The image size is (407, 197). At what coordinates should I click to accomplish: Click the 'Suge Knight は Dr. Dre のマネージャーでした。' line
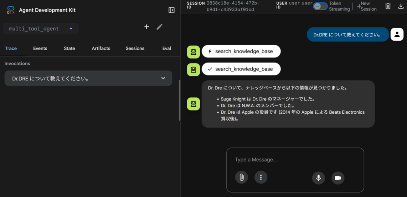(x=268, y=99)
